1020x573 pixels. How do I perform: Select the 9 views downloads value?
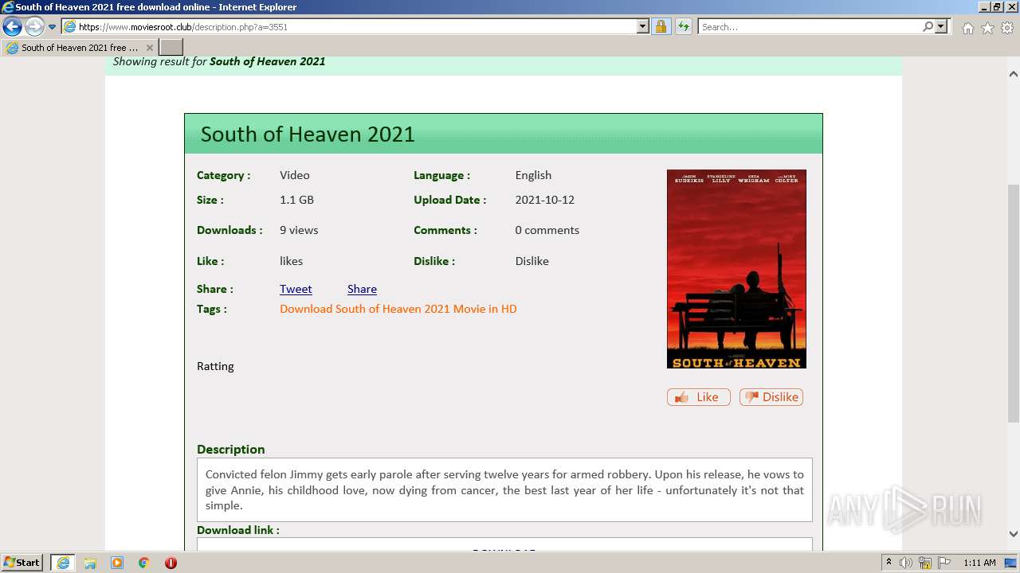click(299, 230)
